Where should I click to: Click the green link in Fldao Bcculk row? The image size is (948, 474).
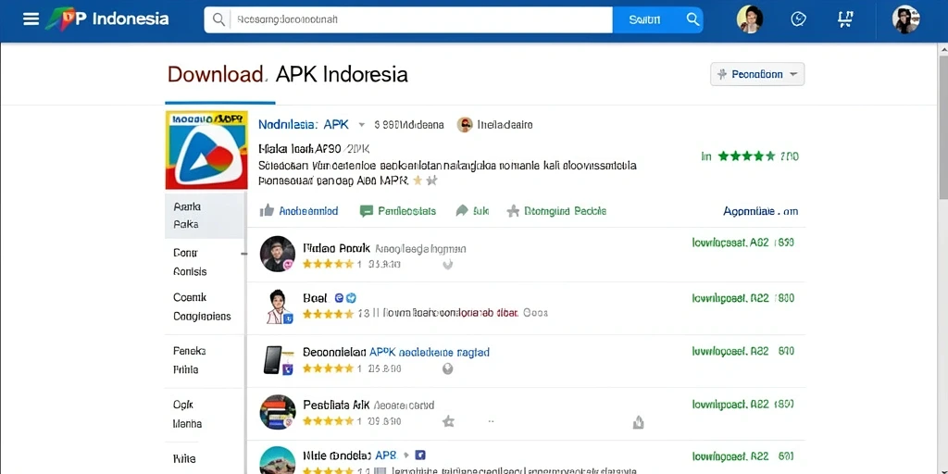click(x=742, y=243)
